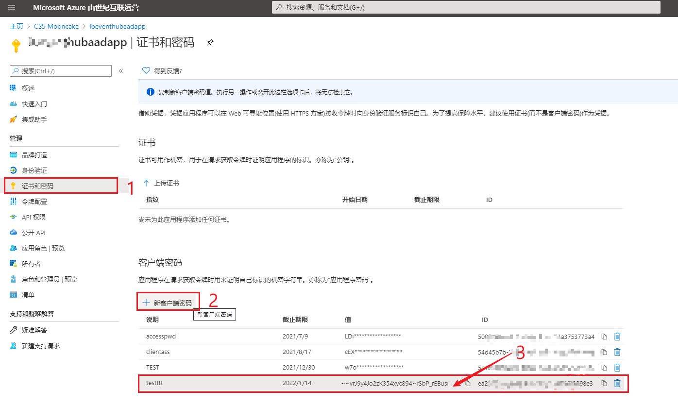Navigate to 主页 breadcrumb
Screen dimensions: 678x405
point(17,26)
